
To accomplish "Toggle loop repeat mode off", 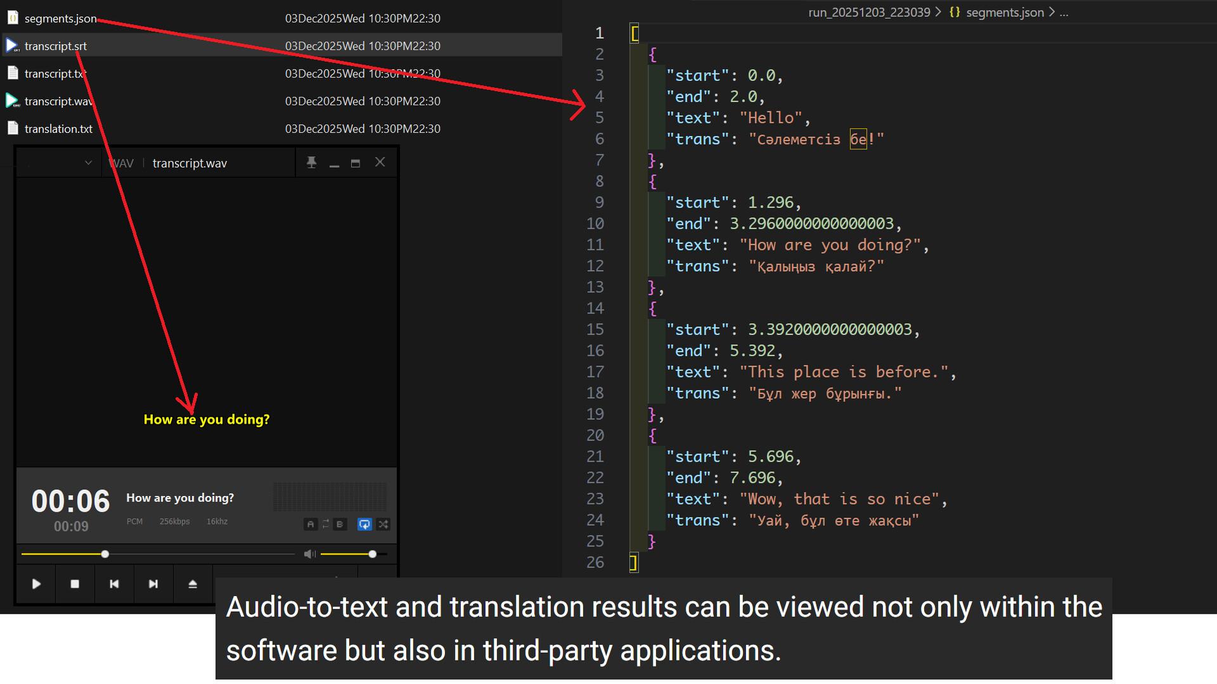I will (364, 524).
